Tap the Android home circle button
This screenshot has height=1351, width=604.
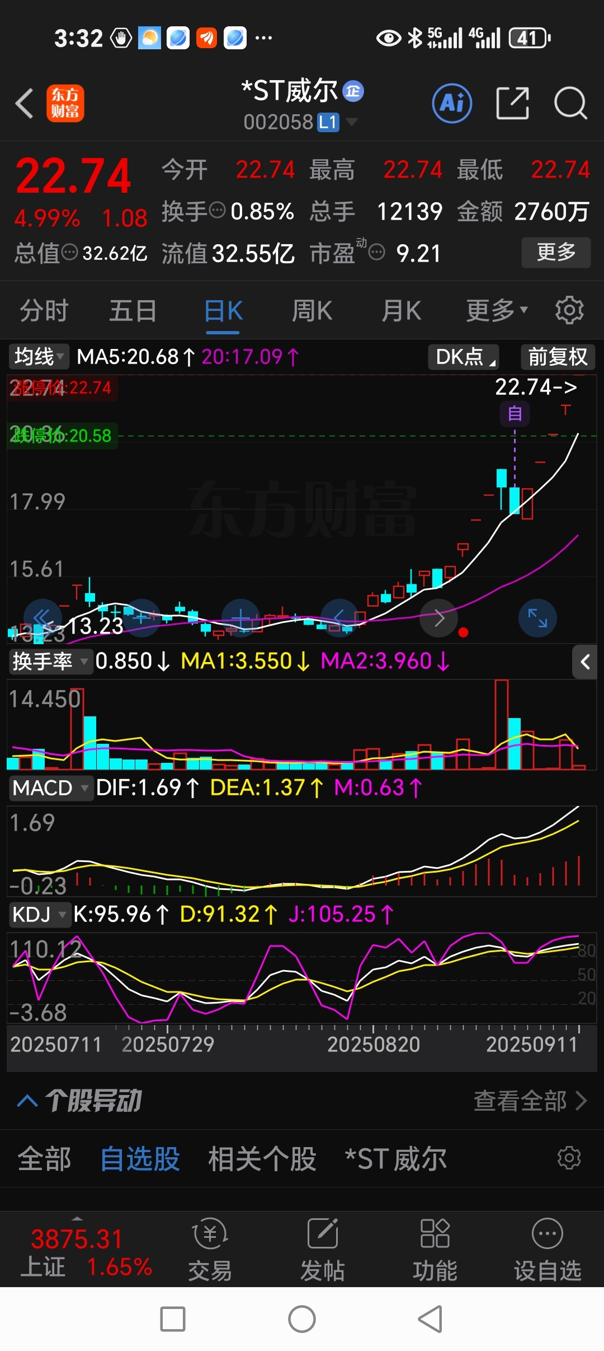click(x=302, y=1319)
